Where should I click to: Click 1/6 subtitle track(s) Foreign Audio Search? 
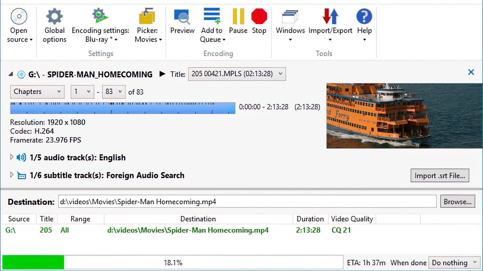click(x=107, y=175)
